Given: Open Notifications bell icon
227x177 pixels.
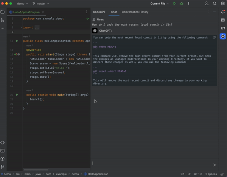Looking at the screenshot, I should [x=223, y=12].
